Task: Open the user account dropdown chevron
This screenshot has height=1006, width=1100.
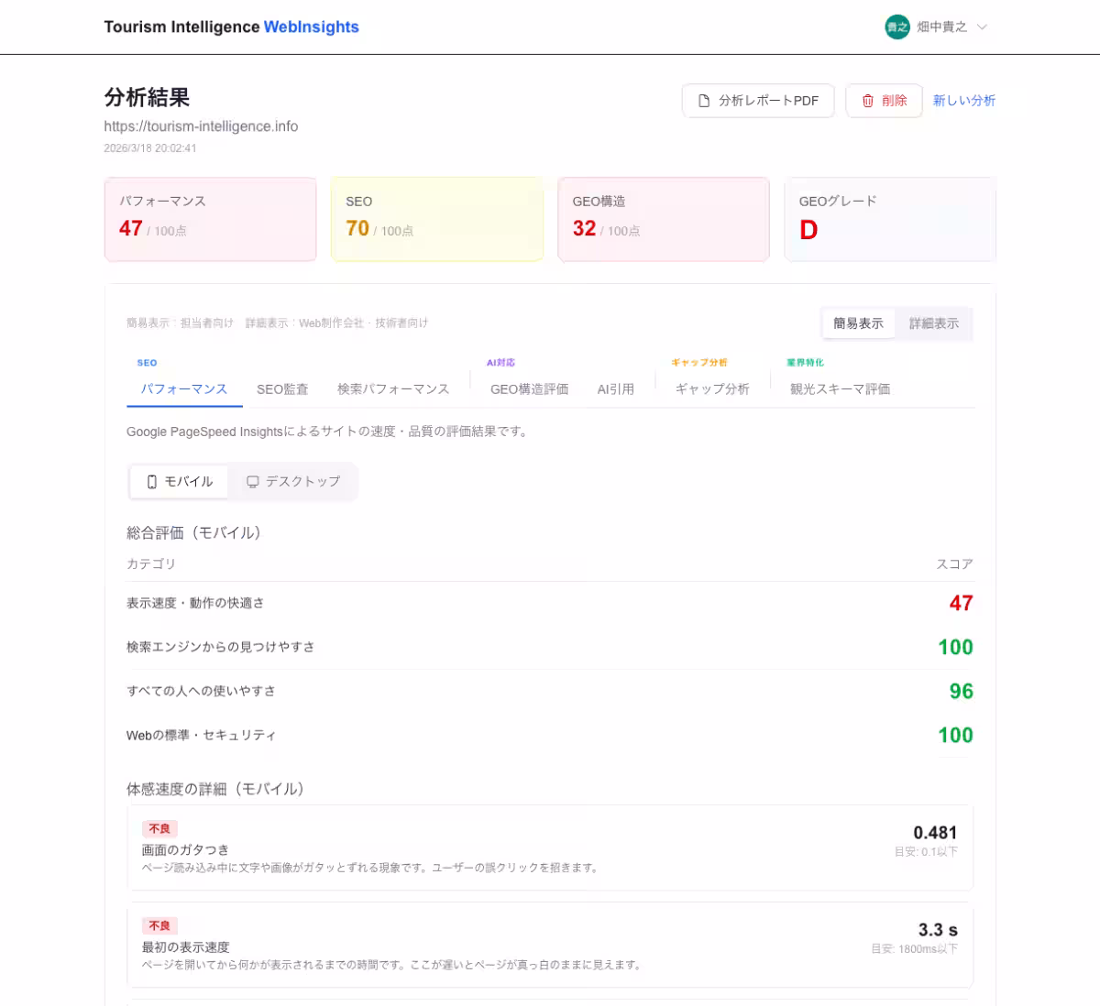Action: click(981, 27)
